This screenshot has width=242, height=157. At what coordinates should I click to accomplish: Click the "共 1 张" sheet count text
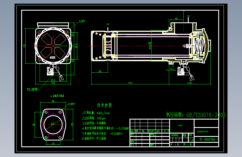pyautogui.click(x=175, y=144)
